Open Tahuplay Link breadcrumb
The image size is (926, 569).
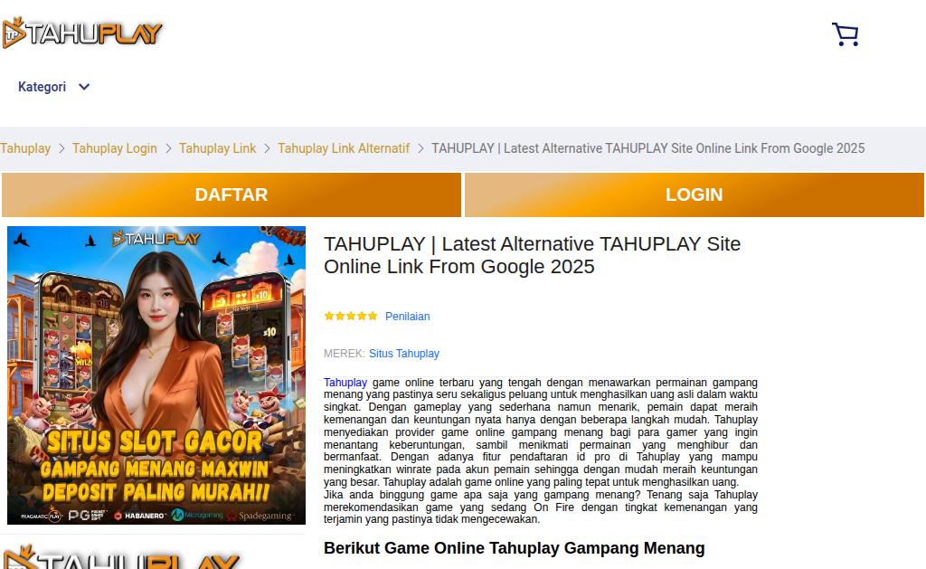[217, 148]
